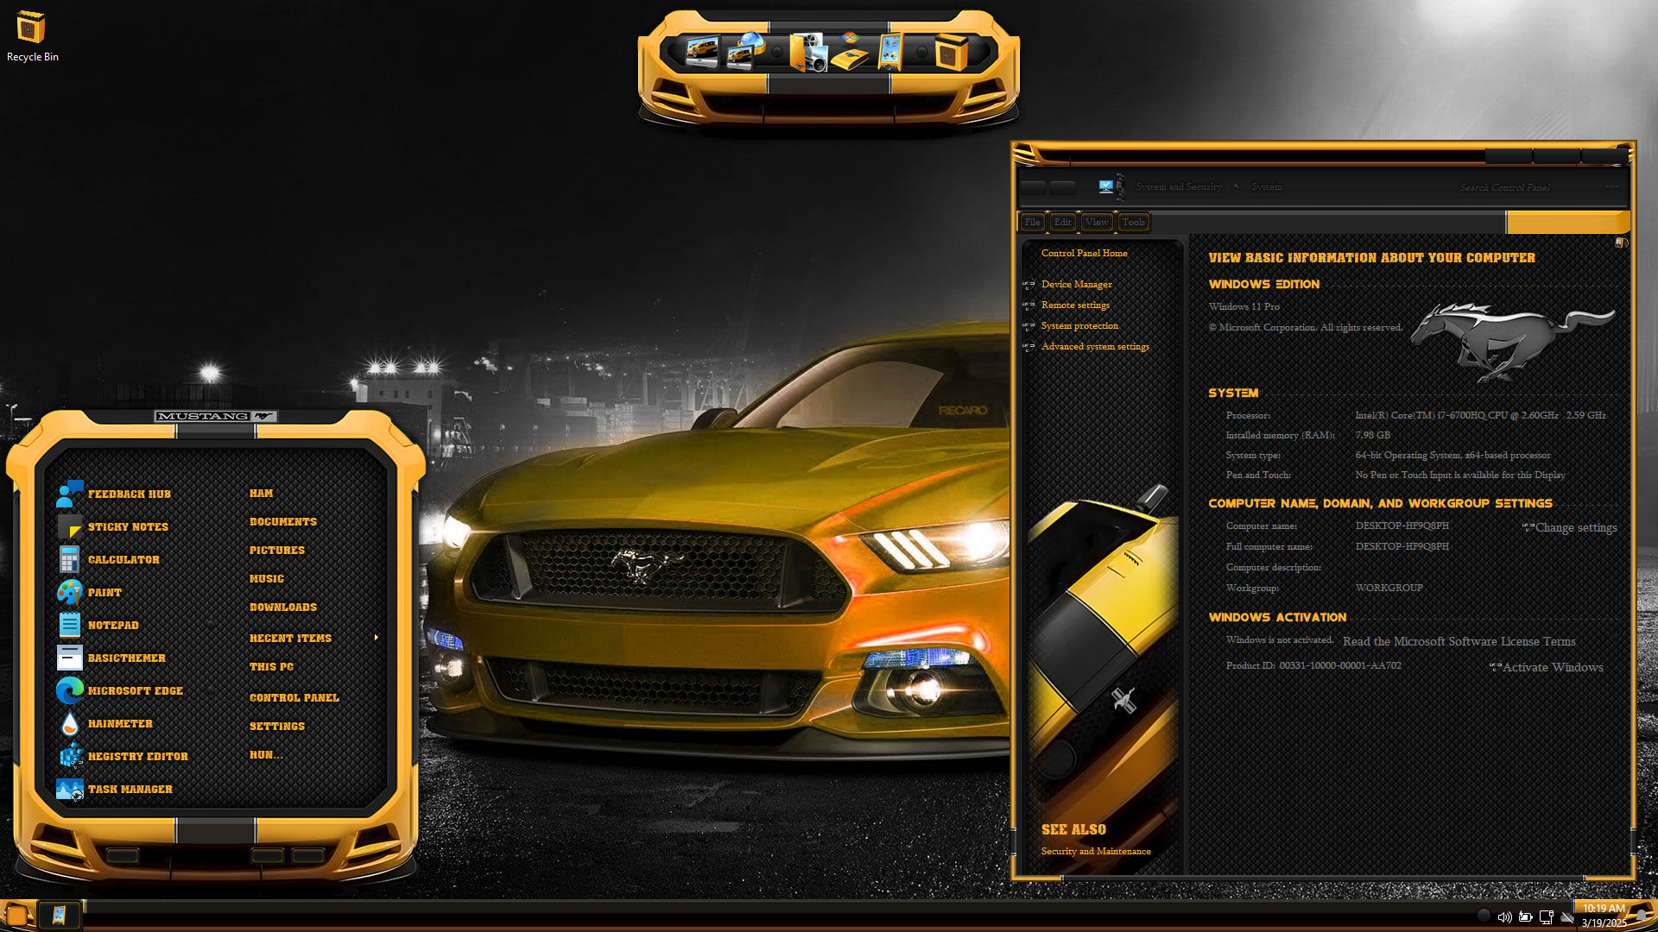Open the address bar dropdown dots

point(1611,186)
